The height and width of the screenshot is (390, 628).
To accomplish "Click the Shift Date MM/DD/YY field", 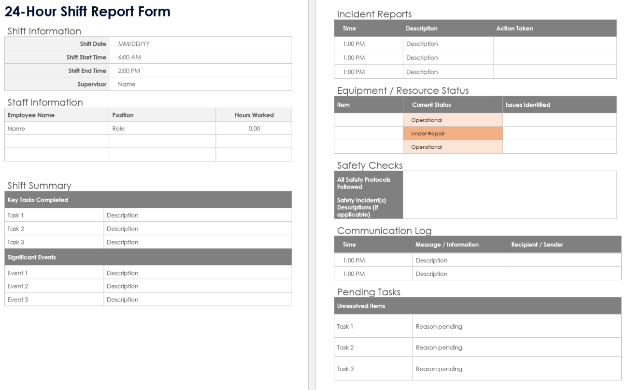I will click(x=200, y=43).
